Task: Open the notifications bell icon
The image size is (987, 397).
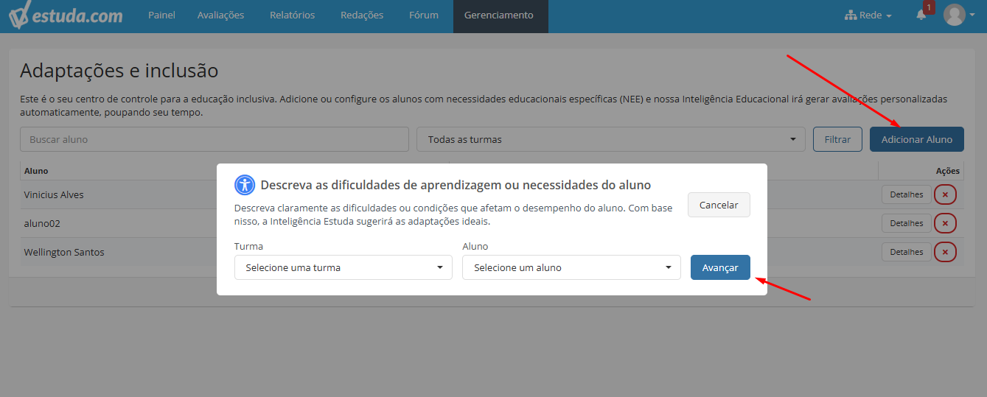Action: pyautogui.click(x=921, y=15)
